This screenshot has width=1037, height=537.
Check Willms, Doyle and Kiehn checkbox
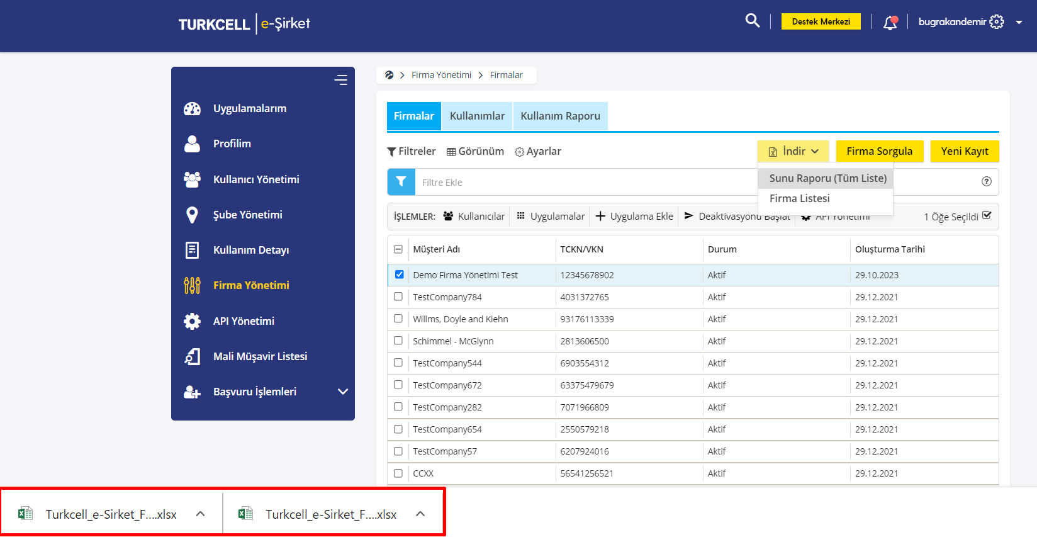coord(398,319)
